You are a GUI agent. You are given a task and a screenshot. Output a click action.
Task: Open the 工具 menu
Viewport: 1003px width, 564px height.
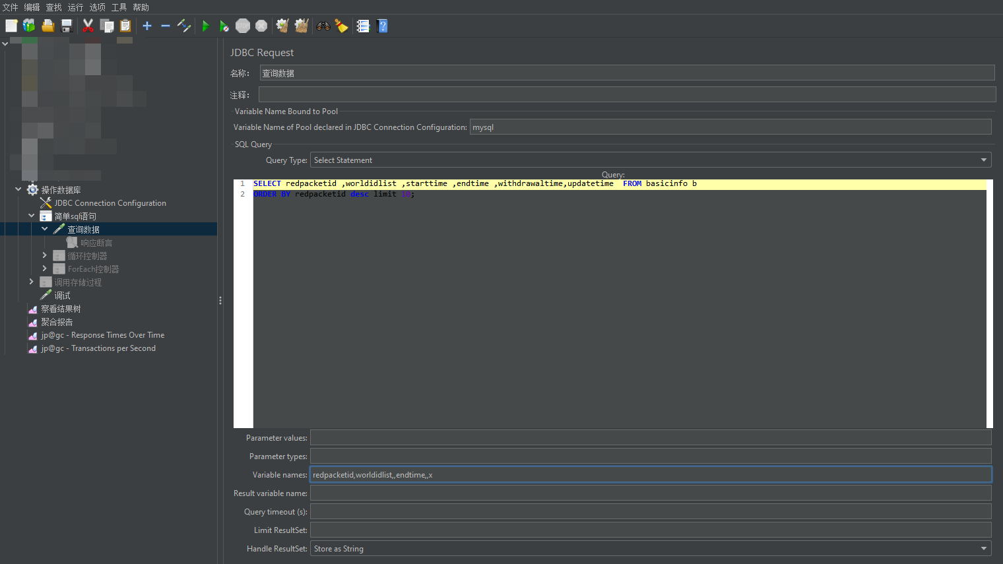click(x=119, y=7)
